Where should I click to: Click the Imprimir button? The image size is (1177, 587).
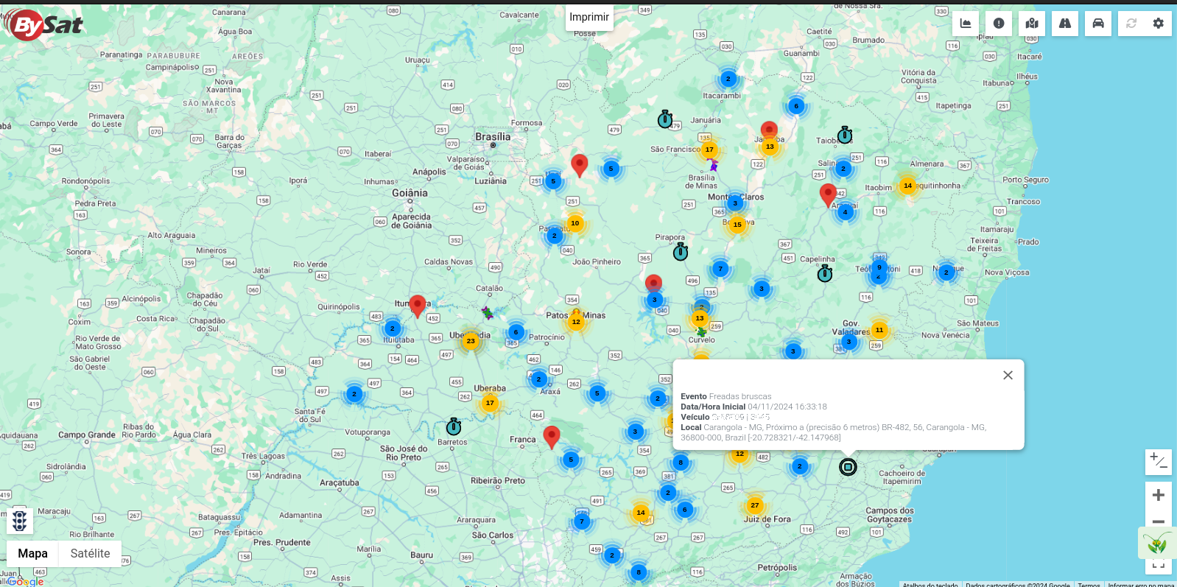pos(589,17)
